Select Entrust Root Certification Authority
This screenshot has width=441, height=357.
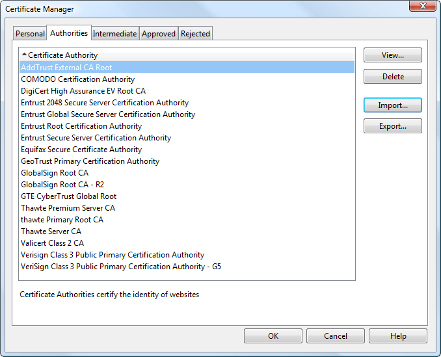187,126
